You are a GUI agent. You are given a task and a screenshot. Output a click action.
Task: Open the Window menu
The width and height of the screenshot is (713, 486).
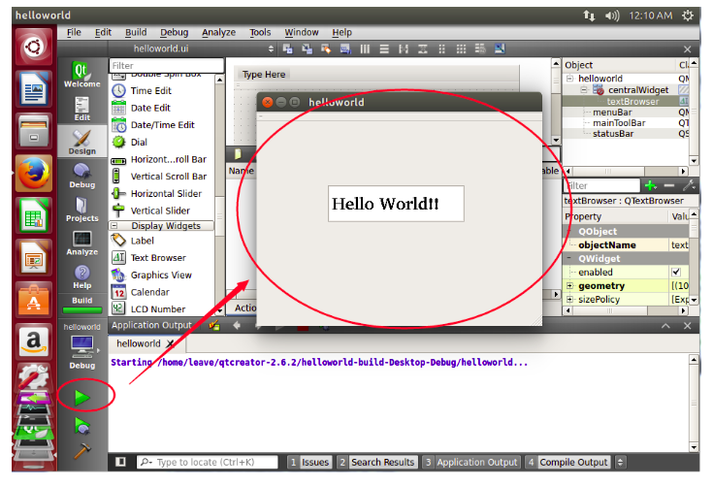[x=302, y=32]
